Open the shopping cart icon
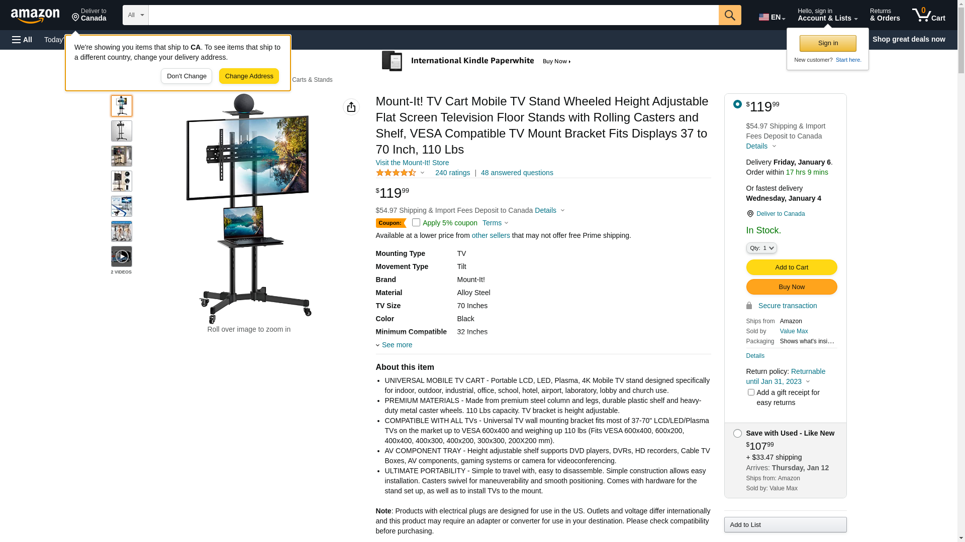Viewport: 965px width, 542px height. [928, 15]
